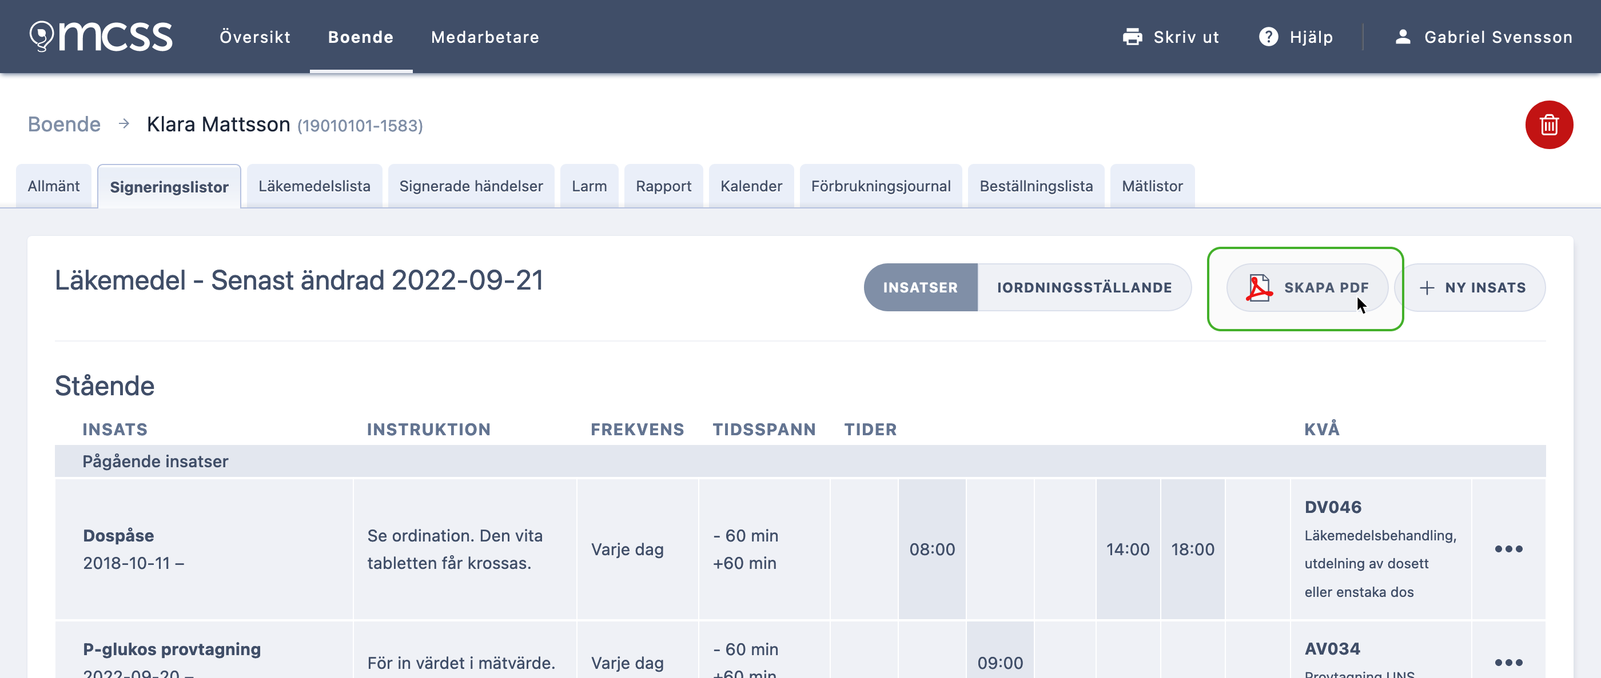Viewport: 1601px width, 678px height.
Task: Open the three-dot menu for Dospåse
Action: pyautogui.click(x=1508, y=549)
